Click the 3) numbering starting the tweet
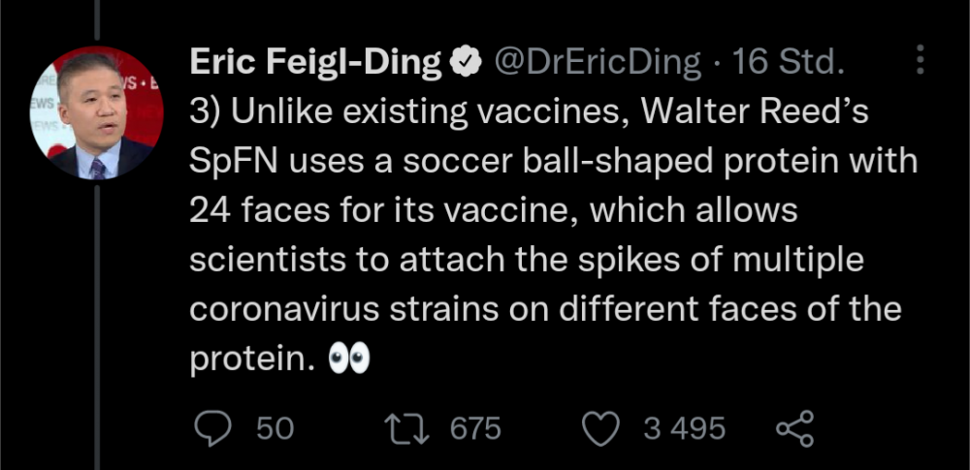 point(206,113)
